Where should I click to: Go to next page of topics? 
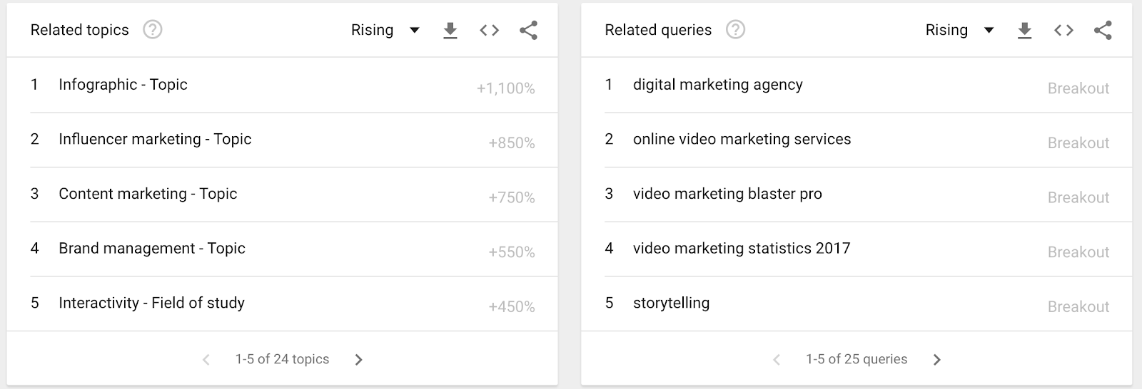click(359, 360)
